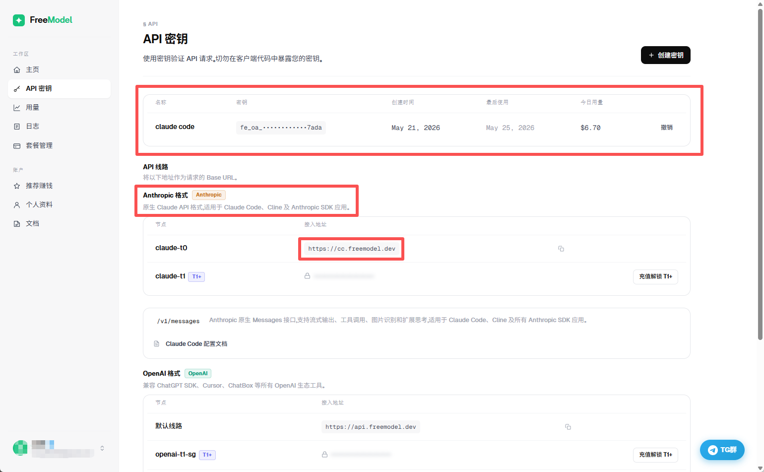
Task: Click the Anthropic badge label
Action: click(209, 195)
